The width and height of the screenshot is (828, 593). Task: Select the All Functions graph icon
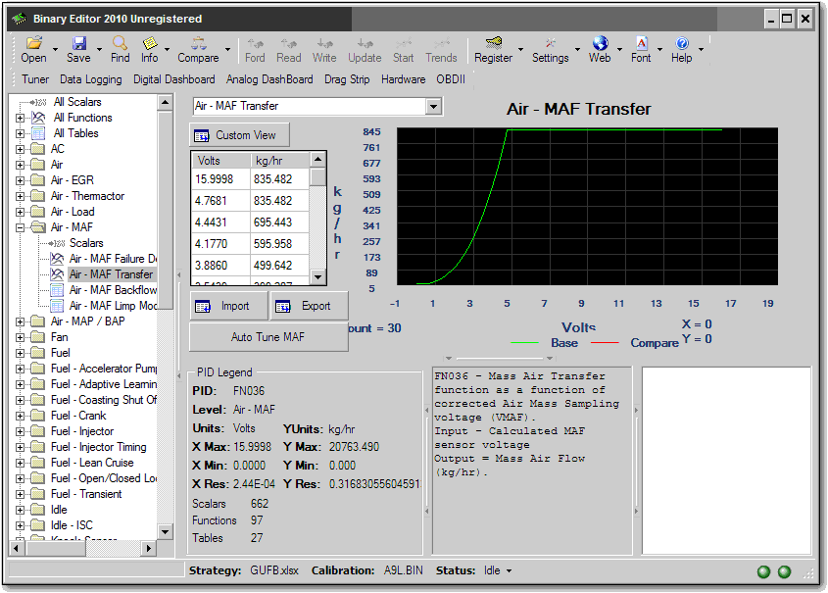pyautogui.click(x=38, y=118)
